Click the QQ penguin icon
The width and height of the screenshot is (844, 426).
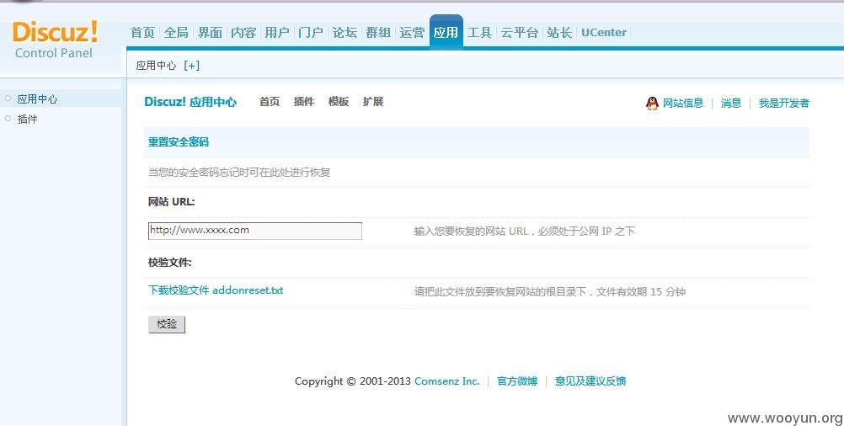(x=652, y=104)
